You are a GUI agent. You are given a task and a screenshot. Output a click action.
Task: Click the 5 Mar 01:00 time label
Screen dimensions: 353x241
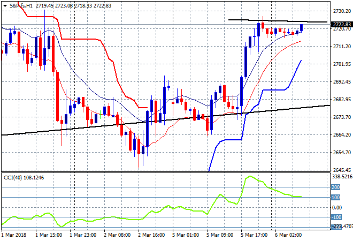(186, 235)
